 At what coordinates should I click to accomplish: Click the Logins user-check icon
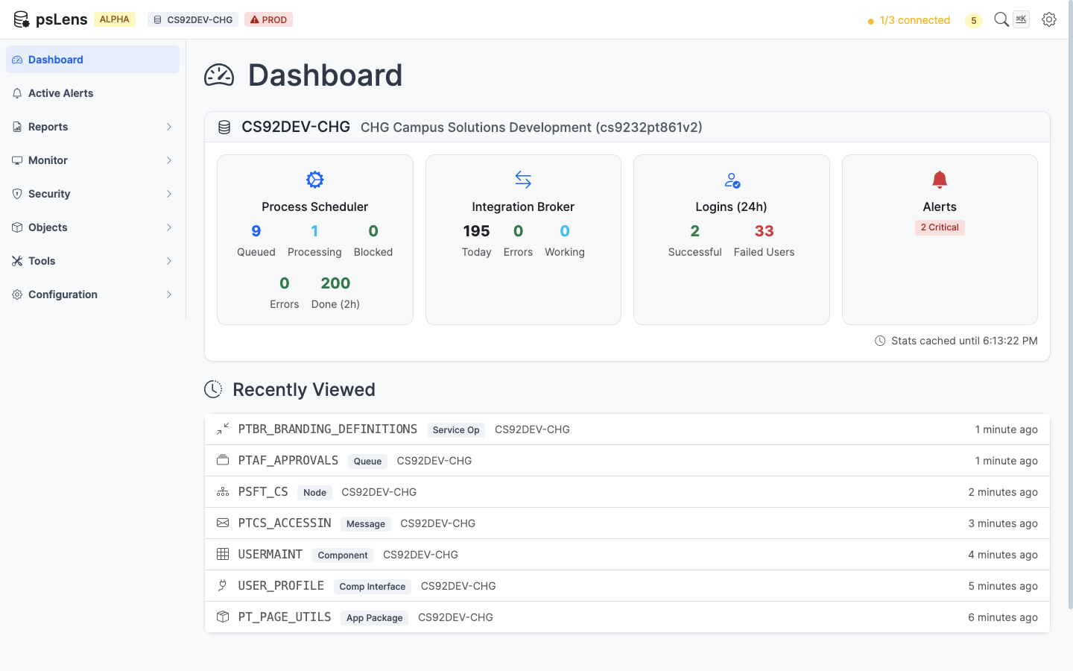coord(732,180)
